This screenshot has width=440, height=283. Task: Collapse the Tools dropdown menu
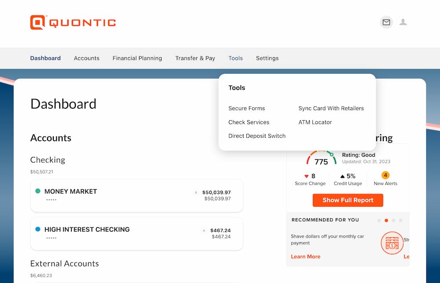point(235,58)
